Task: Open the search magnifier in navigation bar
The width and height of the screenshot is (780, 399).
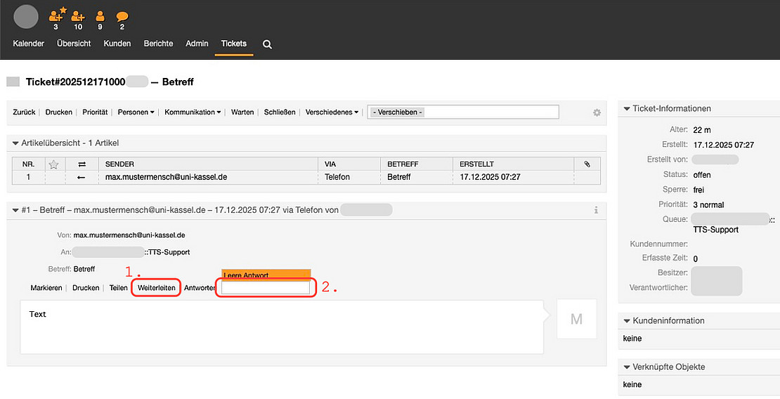Action: (x=267, y=44)
